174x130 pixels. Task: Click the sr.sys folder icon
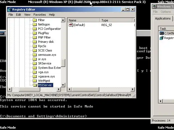[35, 59]
